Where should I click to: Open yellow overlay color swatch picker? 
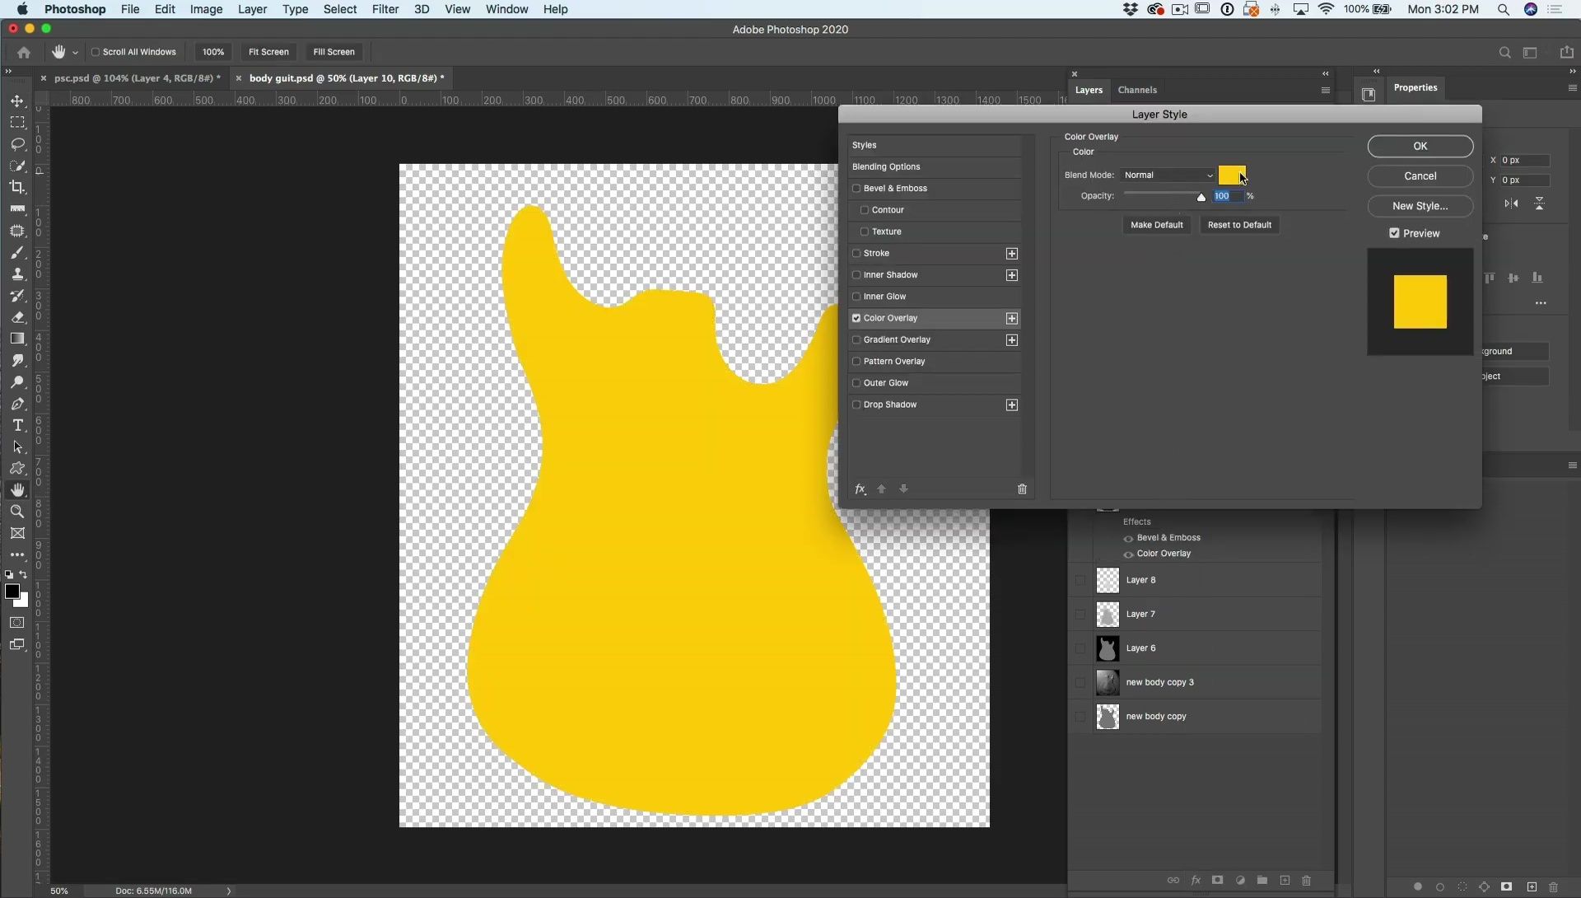[x=1232, y=175]
